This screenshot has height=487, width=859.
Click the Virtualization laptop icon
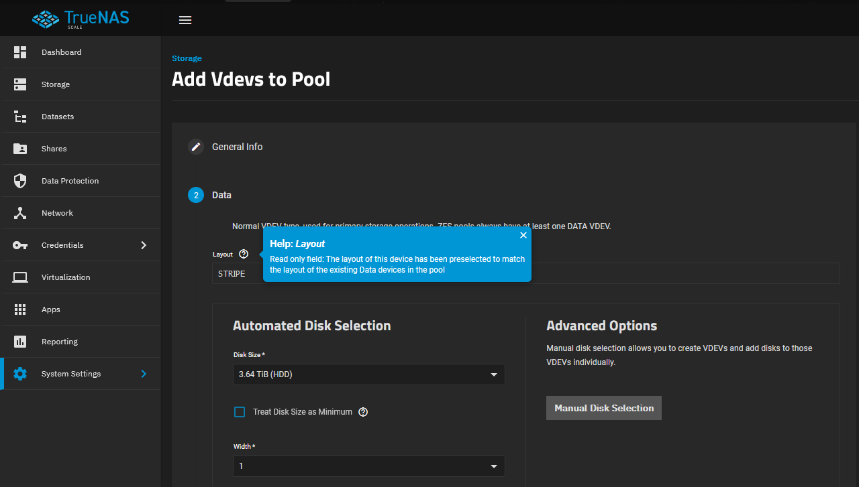click(x=20, y=277)
